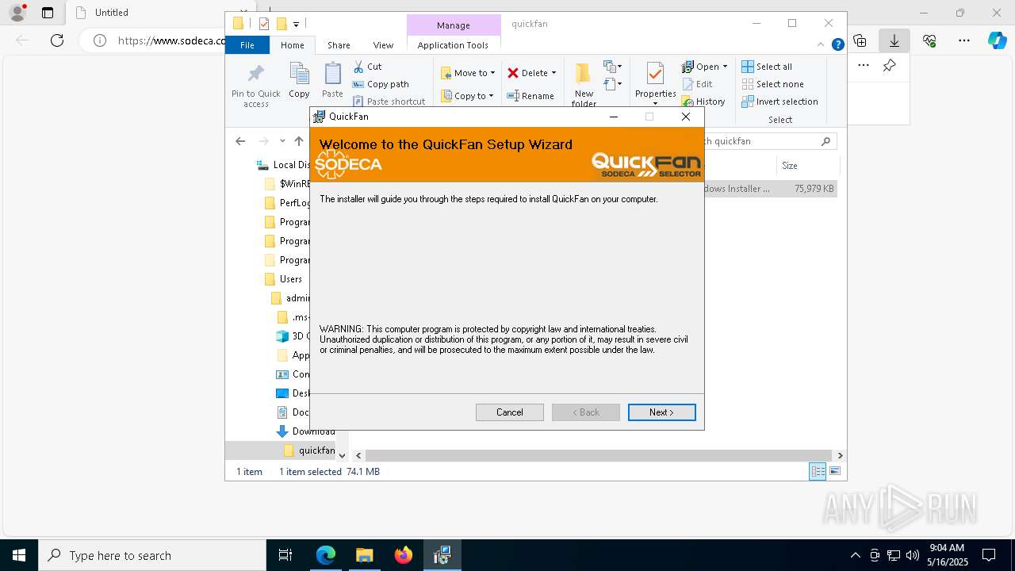Open Application Tools tab
The height and width of the screenshot is (571, 1015).
coord(453,45)
